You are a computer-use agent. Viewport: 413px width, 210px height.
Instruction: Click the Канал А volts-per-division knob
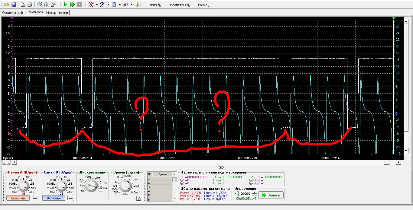[23, 186]
